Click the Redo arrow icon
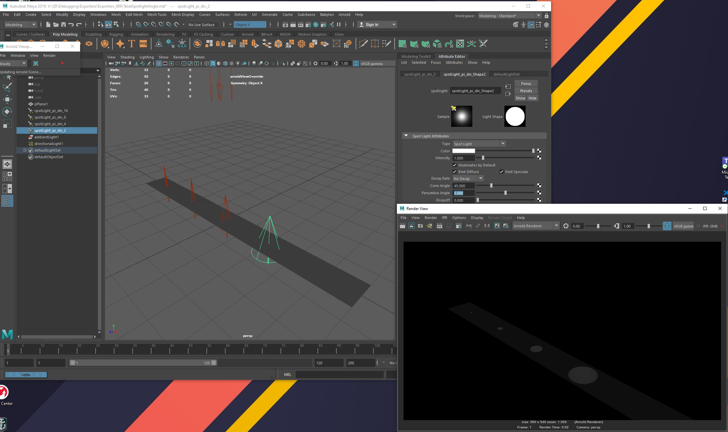Screen dimensions: 728x432 click(x=79, y=24)
